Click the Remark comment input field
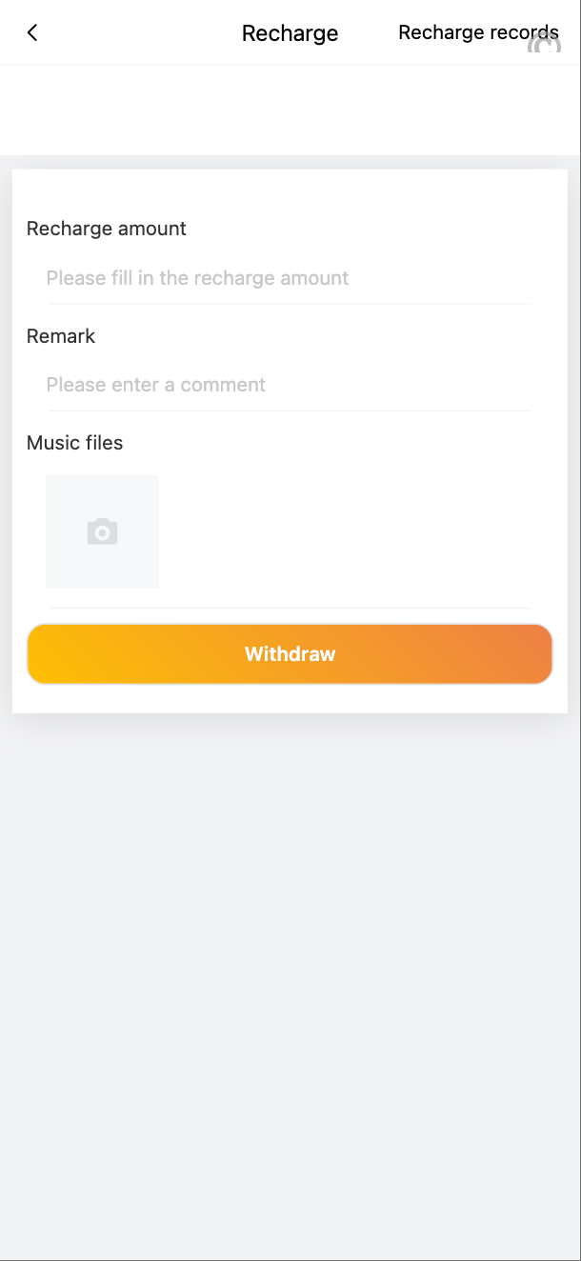581x1261 pixels. 289,385
